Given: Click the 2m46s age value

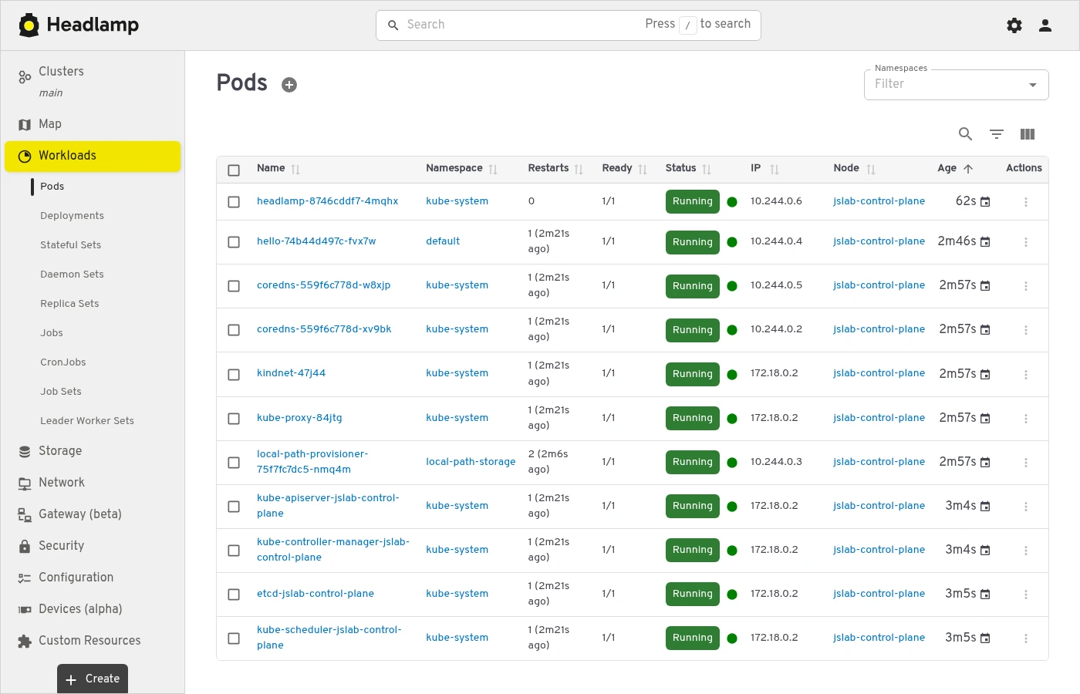Looking at the screenshot, I should click(957, 241).
